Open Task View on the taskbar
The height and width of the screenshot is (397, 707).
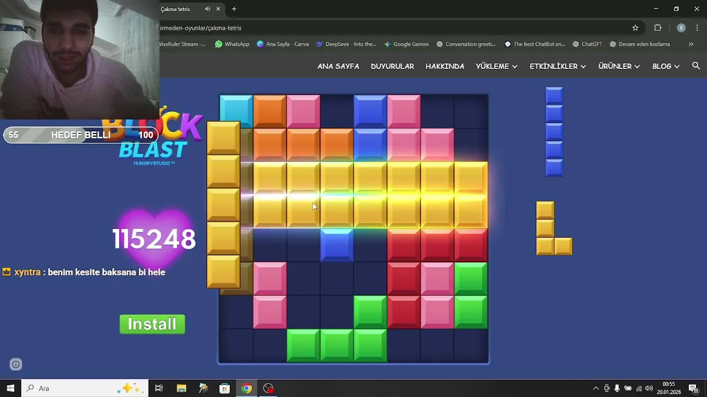(x=159, y=388)
